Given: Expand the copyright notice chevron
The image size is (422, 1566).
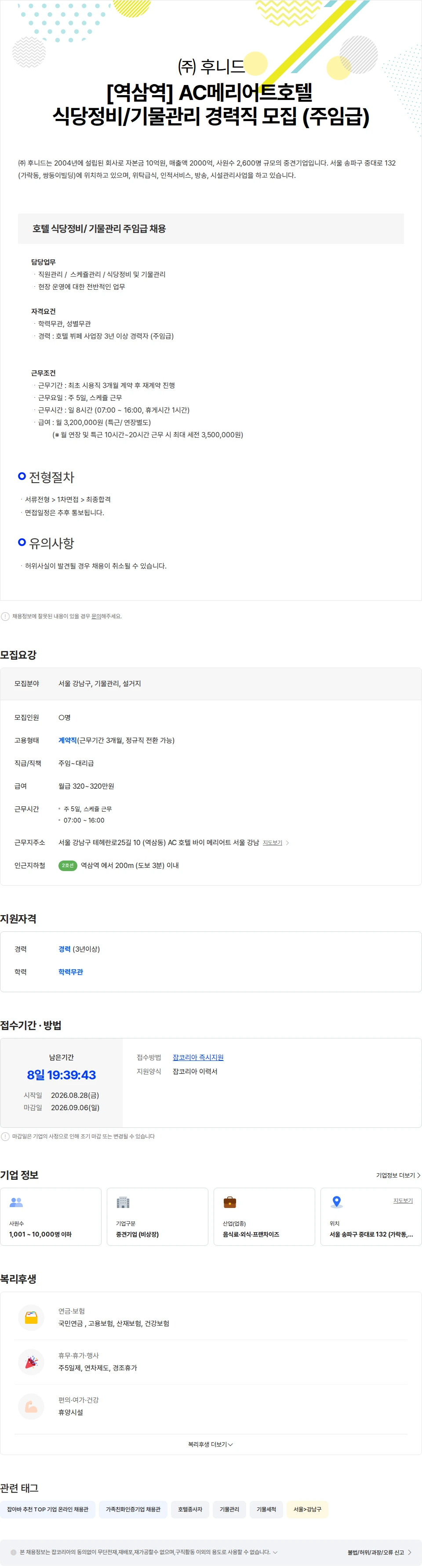Looking at the screenshot, I should [x=275, y=1552].
